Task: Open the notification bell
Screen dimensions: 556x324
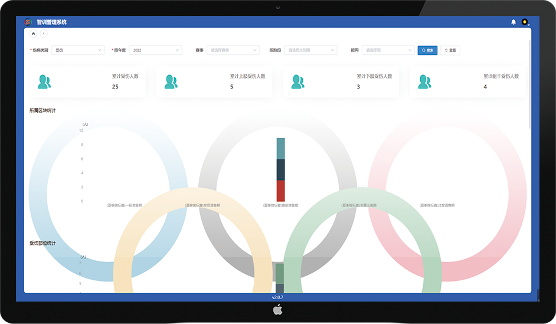Action: [x=513, y=22]
